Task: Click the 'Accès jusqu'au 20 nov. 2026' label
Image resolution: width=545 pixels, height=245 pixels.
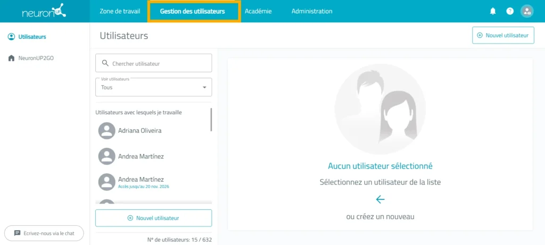Action: (144, 187)
